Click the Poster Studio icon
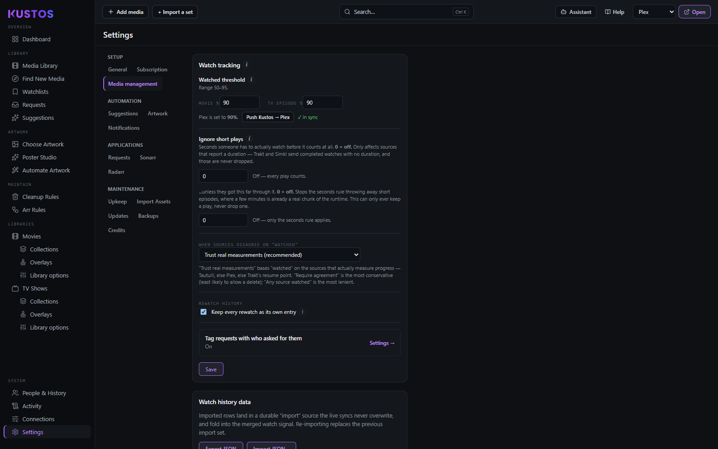 point(15,157)
